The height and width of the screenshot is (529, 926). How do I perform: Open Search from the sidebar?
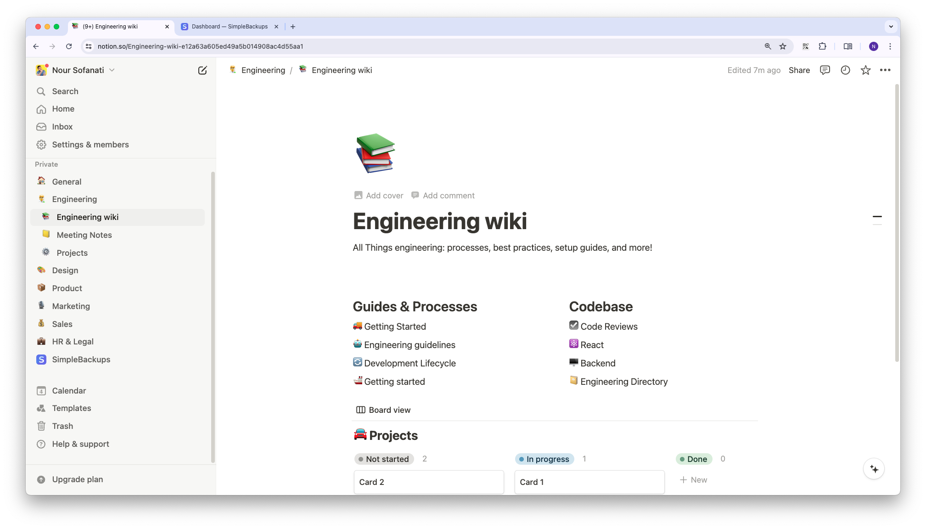(x=64, y=91)
